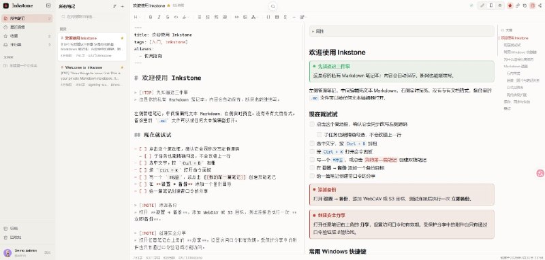Collapse the sidebar using the panel icon
Image resolution: width=545 pixels, height=260 pixels.
(48, 5)
